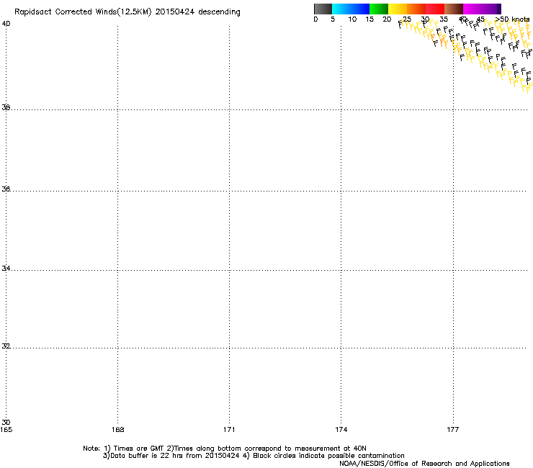The height and width of the screenshot is (468, 533).
Task: Click the longitude label '174' on bottom axis
Action: pyautogui.click(x=341, y=430)
